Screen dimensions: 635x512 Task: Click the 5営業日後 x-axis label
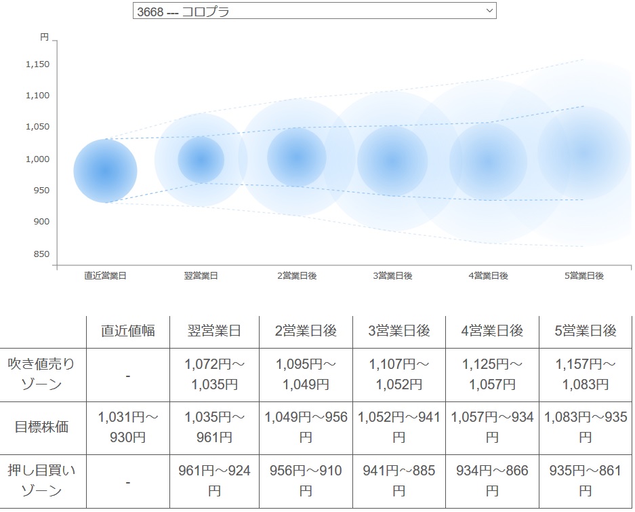(x=584, y=275)
